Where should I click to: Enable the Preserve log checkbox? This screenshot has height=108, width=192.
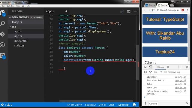point(165,72)
